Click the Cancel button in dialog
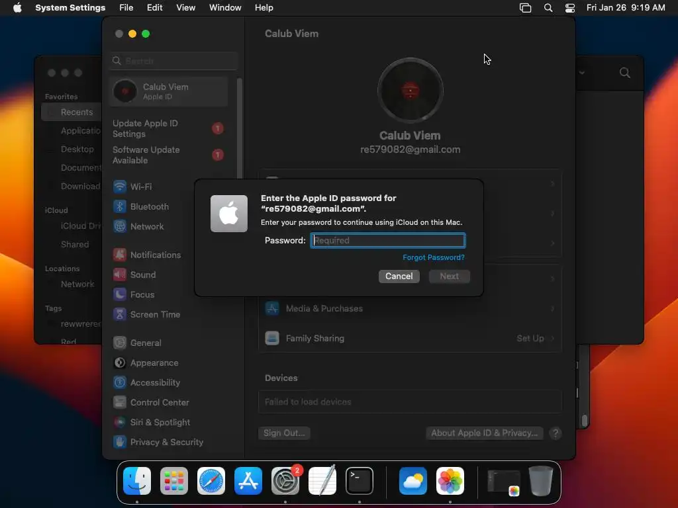This screenshot has height=508, width=678. [x=399, y=276]
